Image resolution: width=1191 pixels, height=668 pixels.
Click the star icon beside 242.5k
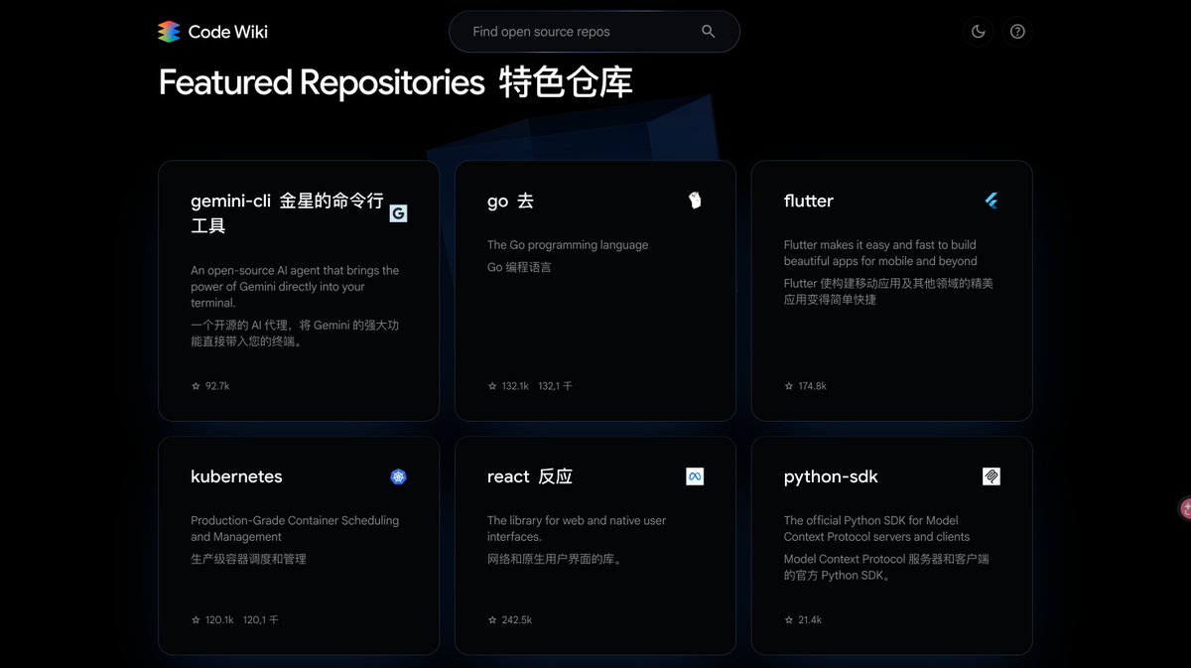coord(492,619)
